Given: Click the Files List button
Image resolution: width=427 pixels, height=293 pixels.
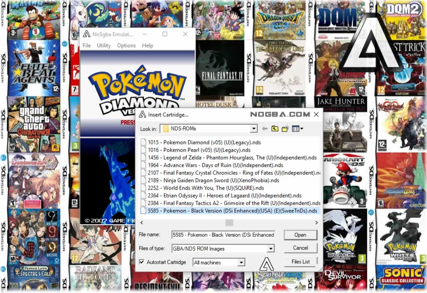Looking at the screenshot, I should click(300, 261).
